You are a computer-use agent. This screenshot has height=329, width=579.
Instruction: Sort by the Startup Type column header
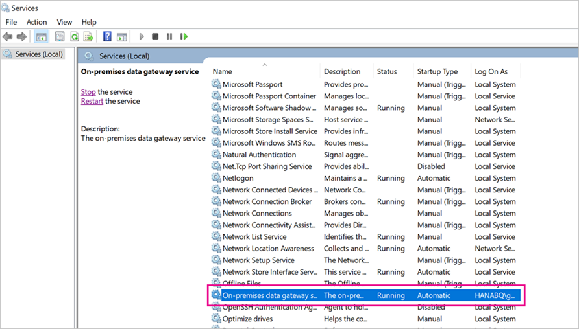[x=437, y=71]
